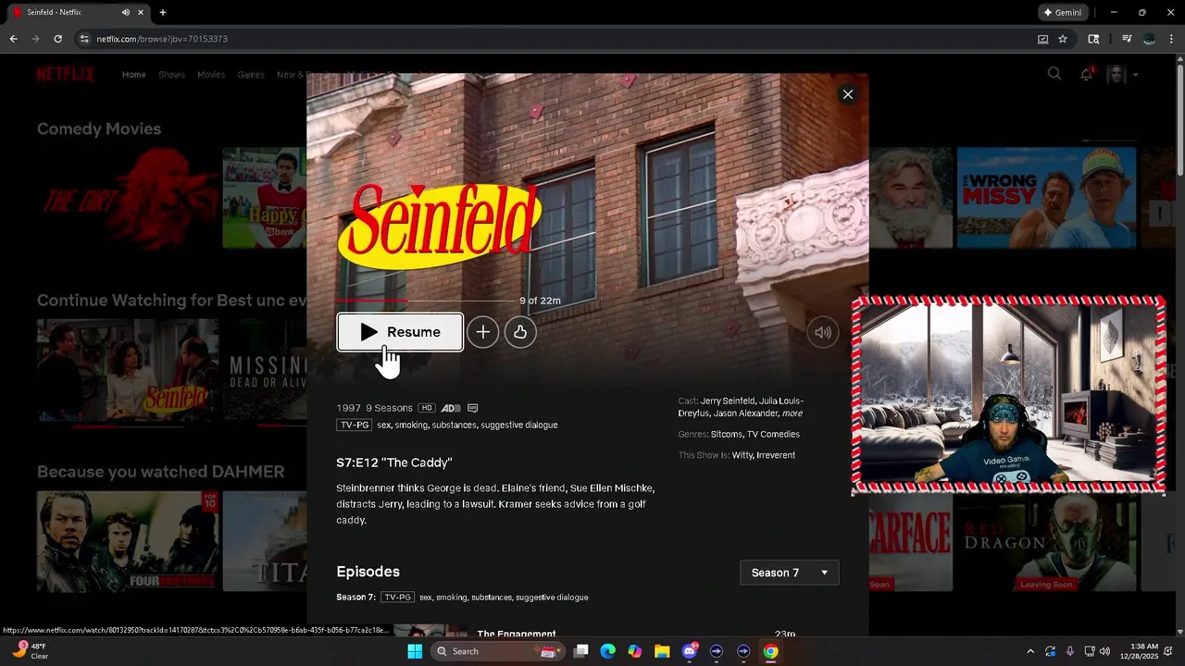This screenshot has height=666, width=1185.
Task: Click Chrome back arrow
Action: [x=13, y=39]
